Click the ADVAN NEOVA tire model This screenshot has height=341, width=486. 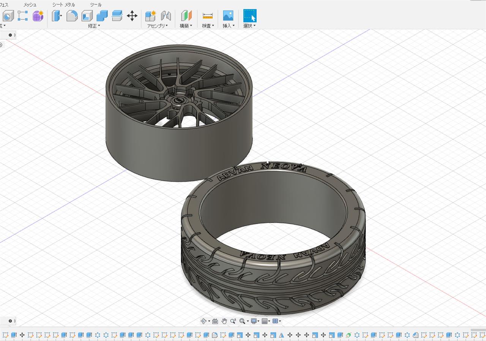point(273,238)
